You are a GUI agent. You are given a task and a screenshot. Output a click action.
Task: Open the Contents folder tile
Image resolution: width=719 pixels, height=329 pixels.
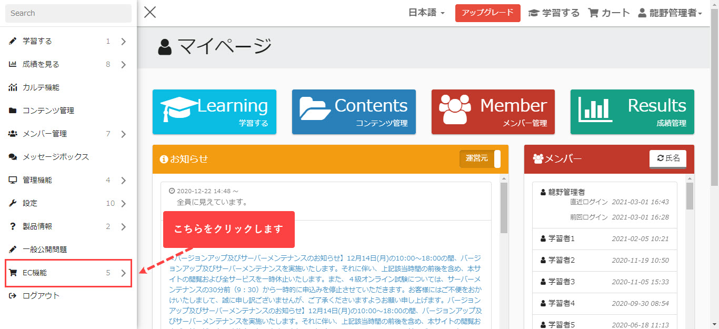click(354, 112)
